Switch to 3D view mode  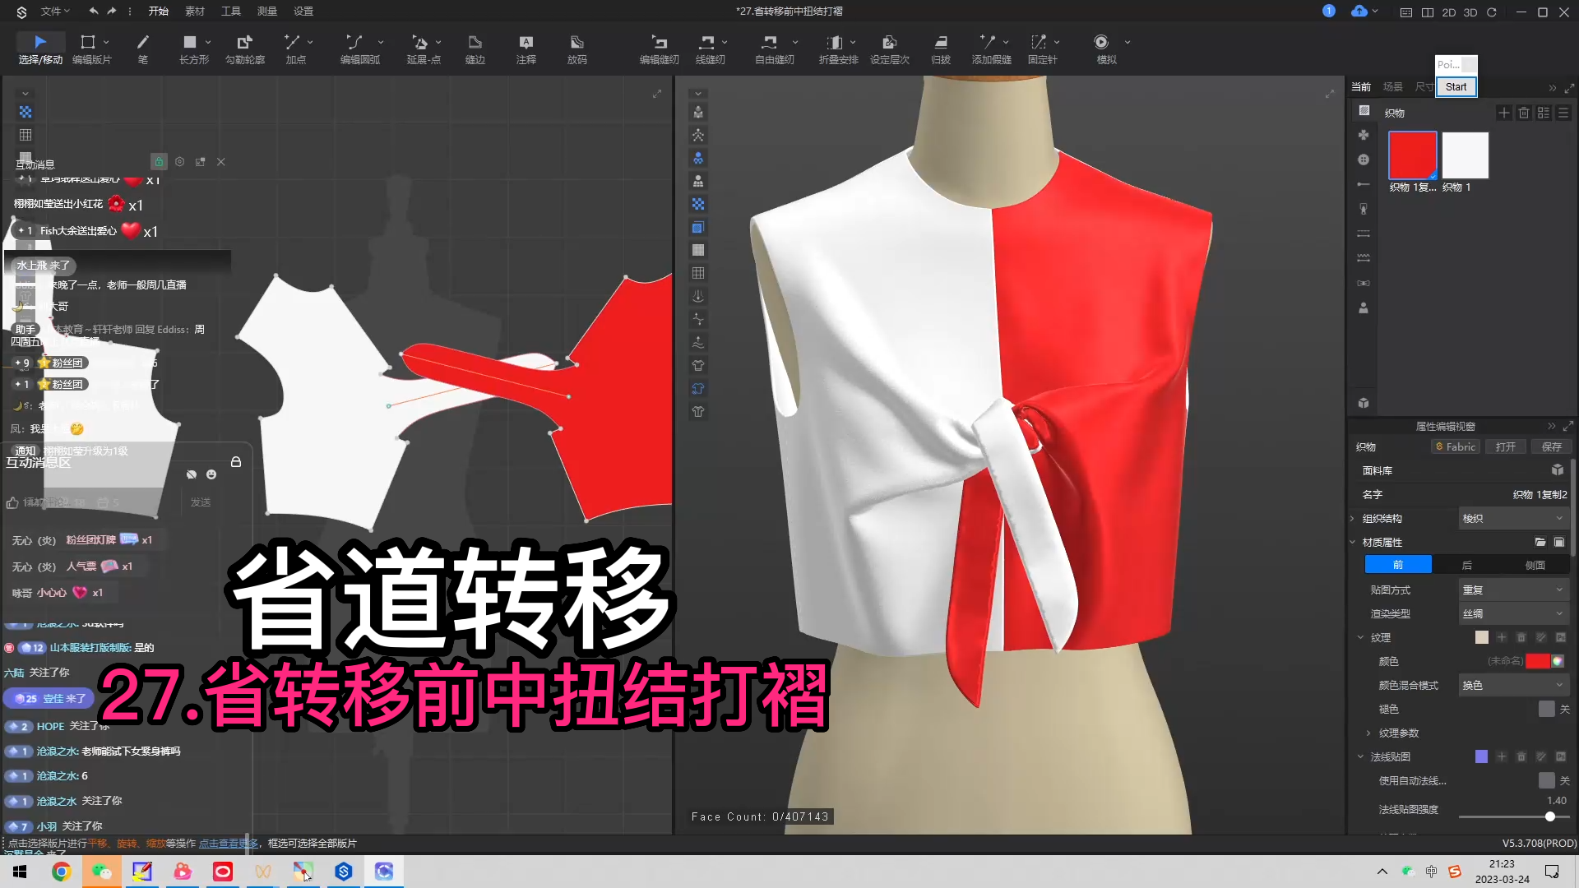tap(1470, 12)
